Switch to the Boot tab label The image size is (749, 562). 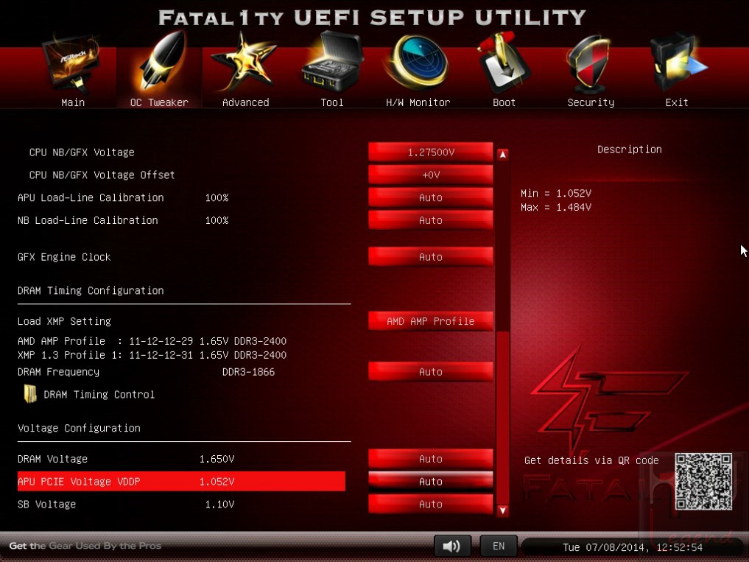pyautogui.click(x=504, y=102)
